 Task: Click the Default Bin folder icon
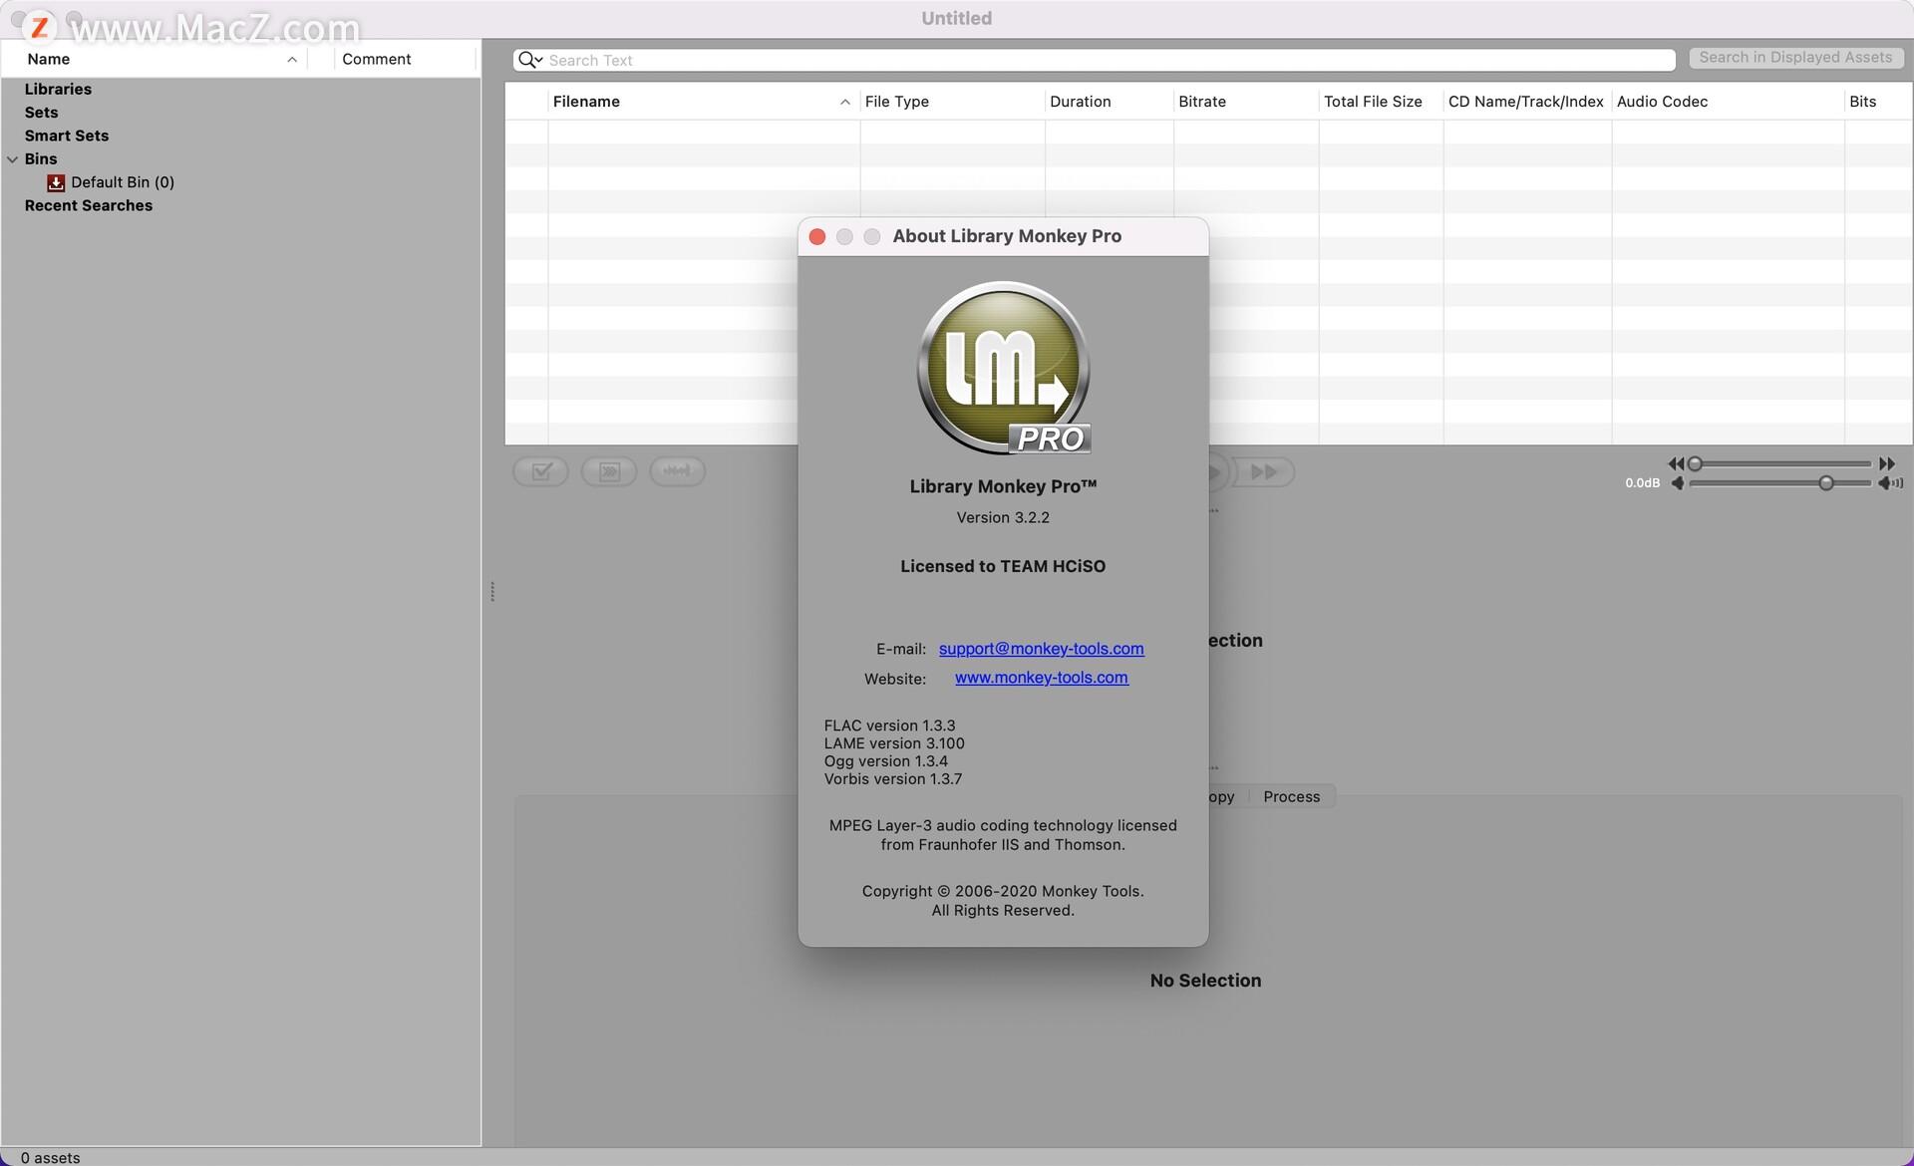[53, 181]
